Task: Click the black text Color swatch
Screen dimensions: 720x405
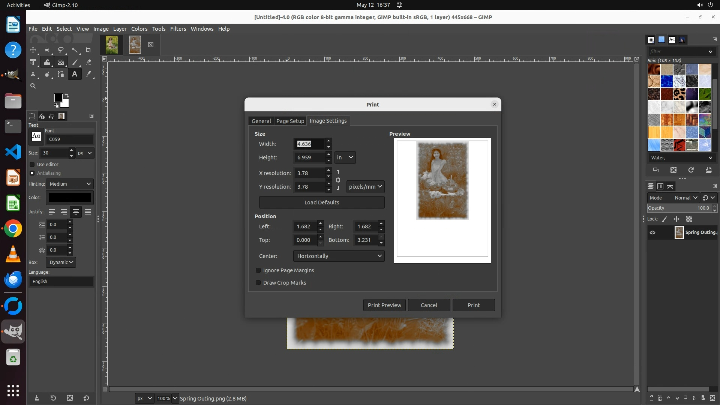Action: pyautogui.click(x=70, y=198)
